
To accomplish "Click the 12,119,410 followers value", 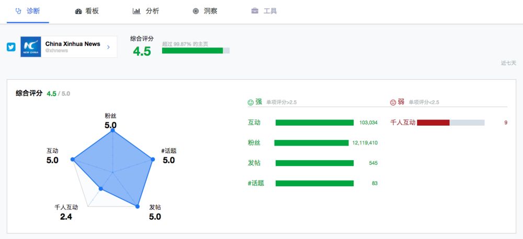I will tap(365, 143).
